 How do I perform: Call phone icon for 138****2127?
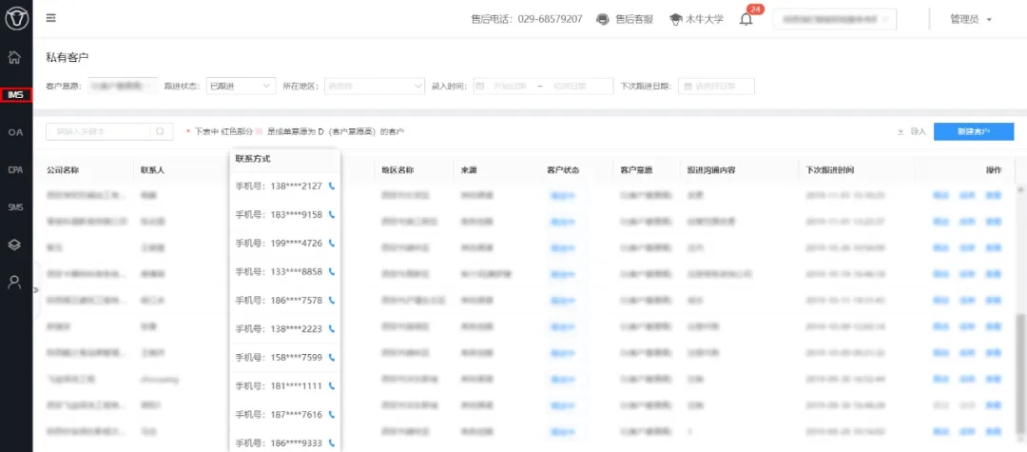click(x=332, y=187)
